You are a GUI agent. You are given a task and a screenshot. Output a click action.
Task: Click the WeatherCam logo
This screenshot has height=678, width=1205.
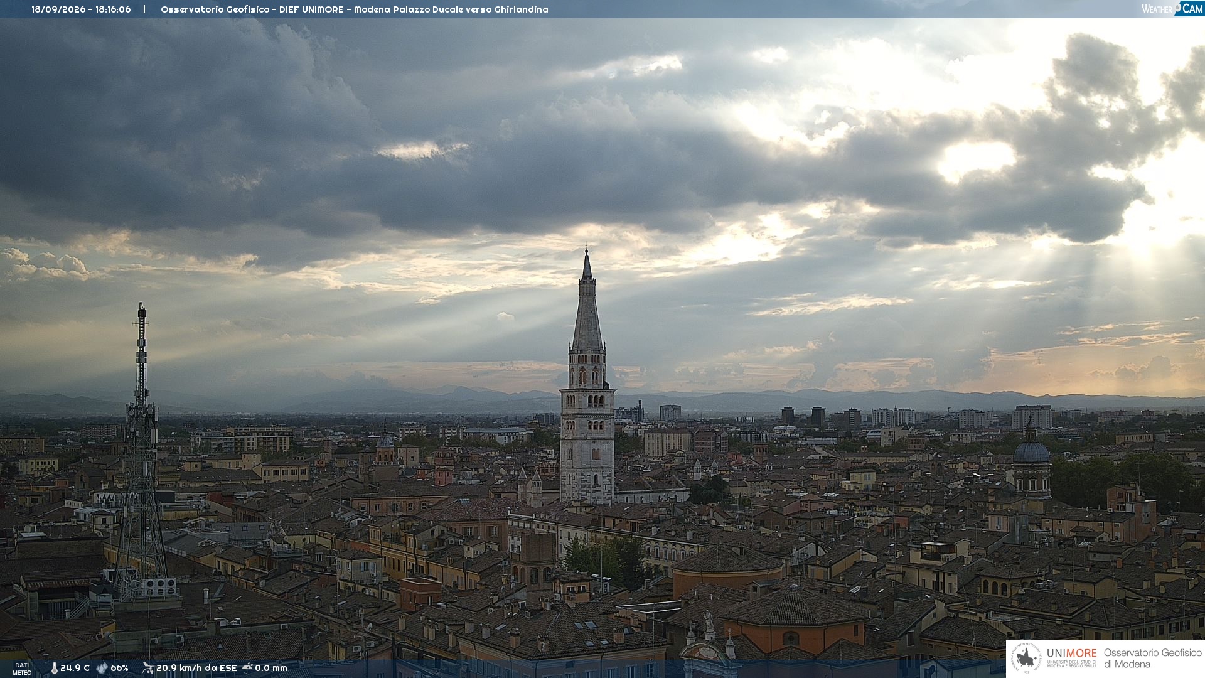(1172, 9)
